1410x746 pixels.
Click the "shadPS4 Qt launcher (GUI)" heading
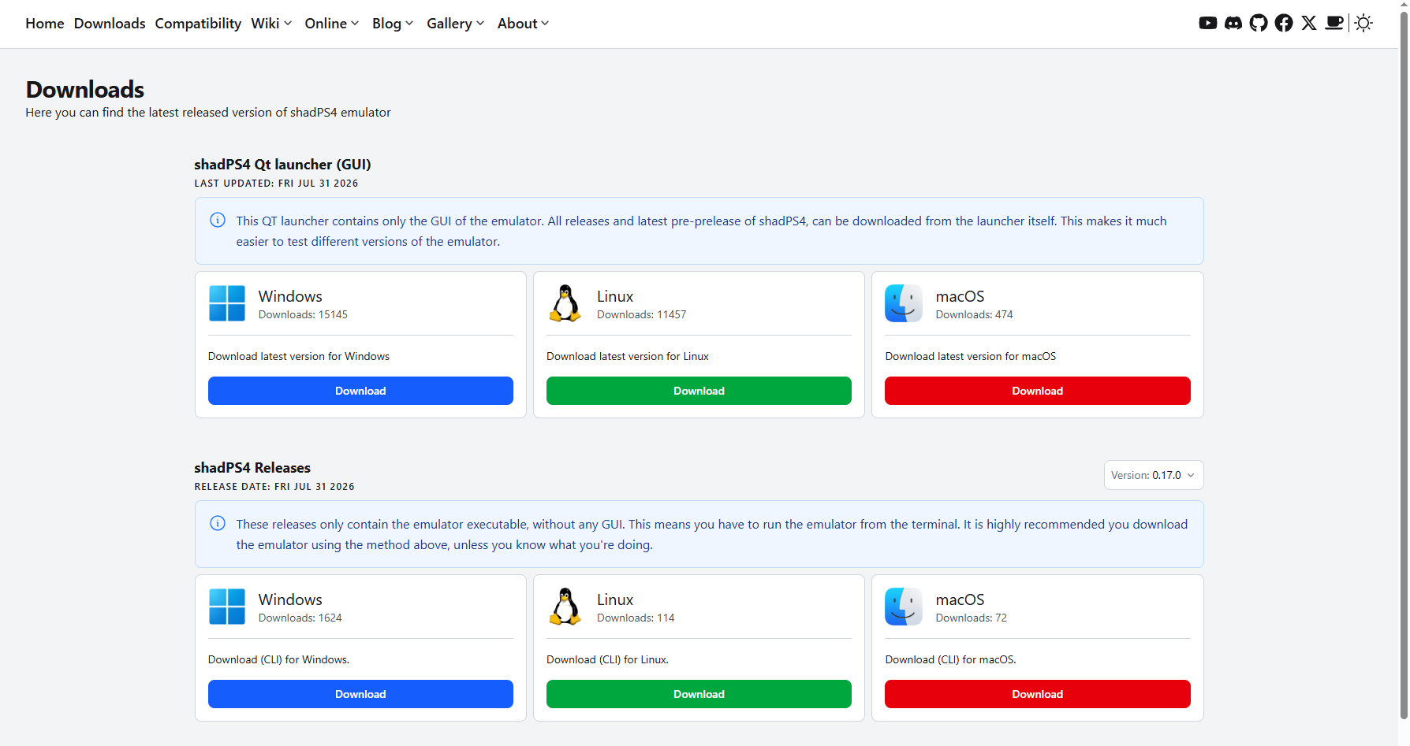point(282,165)
